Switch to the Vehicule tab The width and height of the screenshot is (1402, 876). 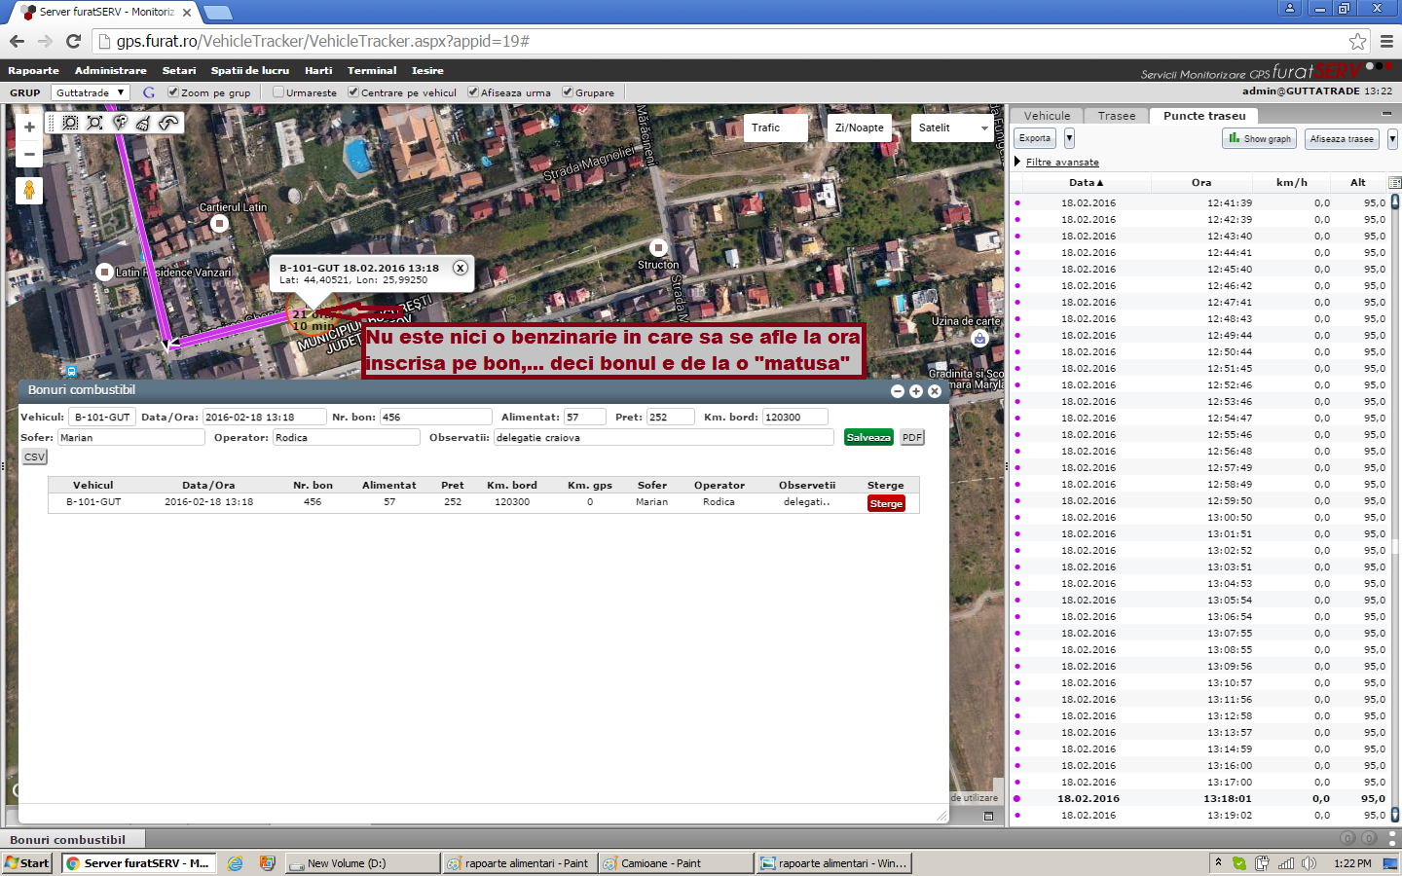(1047, 115)
